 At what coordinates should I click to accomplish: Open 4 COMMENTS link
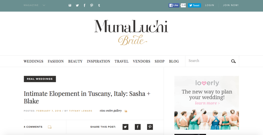click(33, 127)
